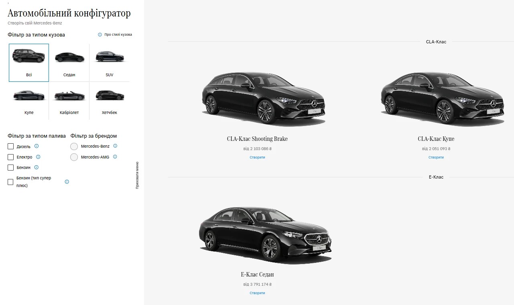Click the info icon beside Mercedes-Benz
This screenshot has width=514, height=305.
pyautogui.click(x=115, y=146)
